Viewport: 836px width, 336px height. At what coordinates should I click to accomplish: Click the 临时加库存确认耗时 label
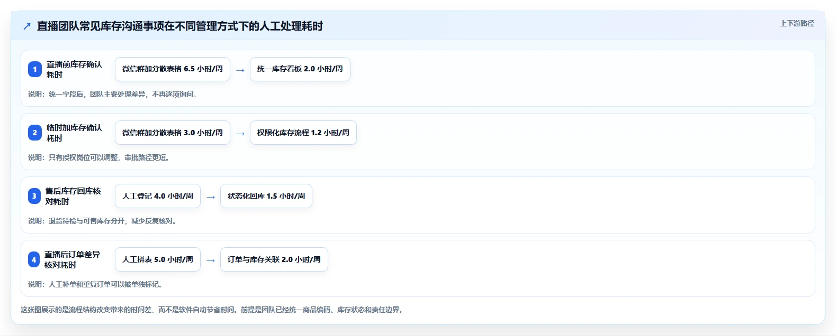coord(74,133)
